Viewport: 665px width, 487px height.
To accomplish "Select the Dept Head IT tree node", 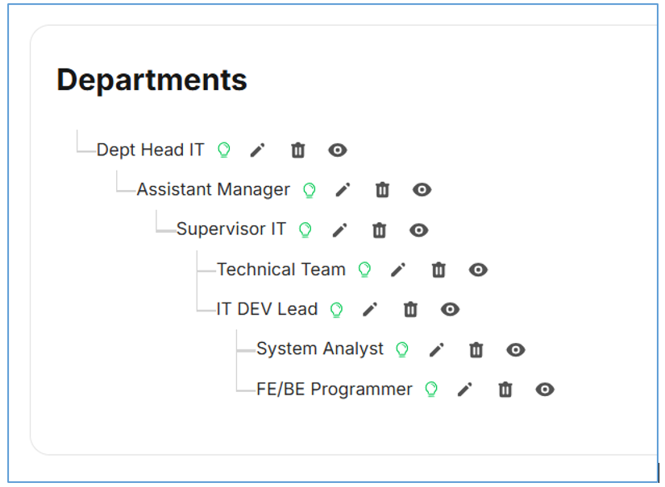I will pos(151,150).
